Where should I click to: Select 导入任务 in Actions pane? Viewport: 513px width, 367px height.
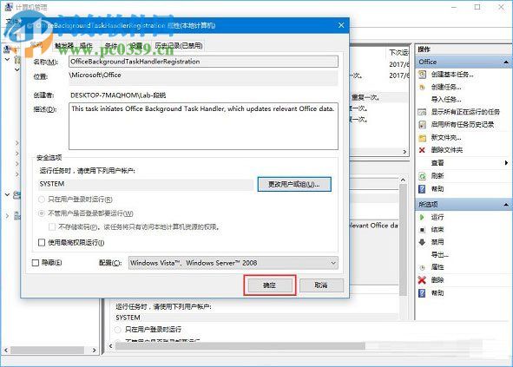(446, 100)
